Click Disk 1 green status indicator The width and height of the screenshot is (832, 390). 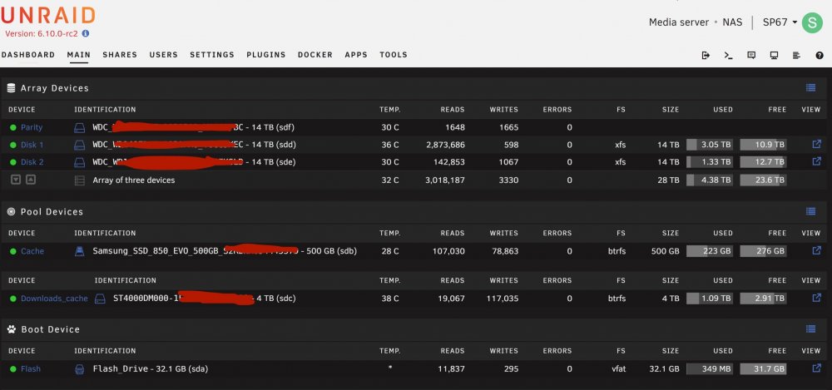13,145
